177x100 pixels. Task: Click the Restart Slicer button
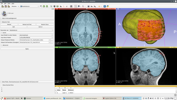click(45, 25)
